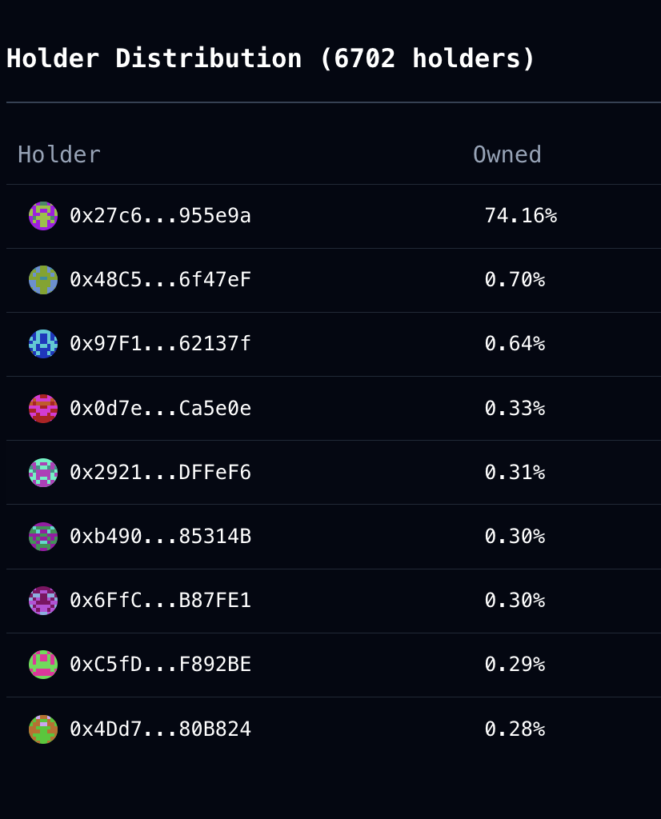Click the avatar icon for 0x4Dd7...80B824

tap(43, 729)
